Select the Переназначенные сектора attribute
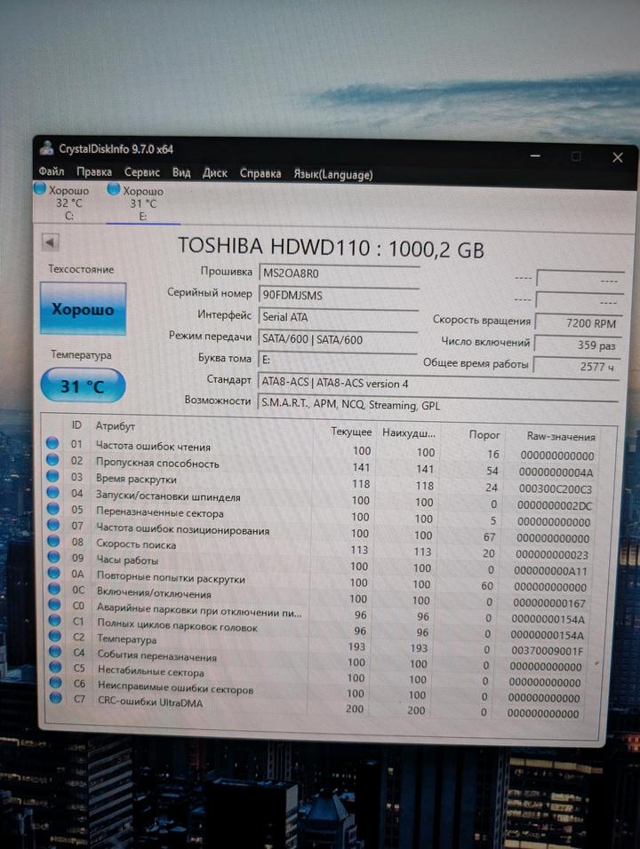The width and height of the screenshot is (640, 849). click(160, 512)
